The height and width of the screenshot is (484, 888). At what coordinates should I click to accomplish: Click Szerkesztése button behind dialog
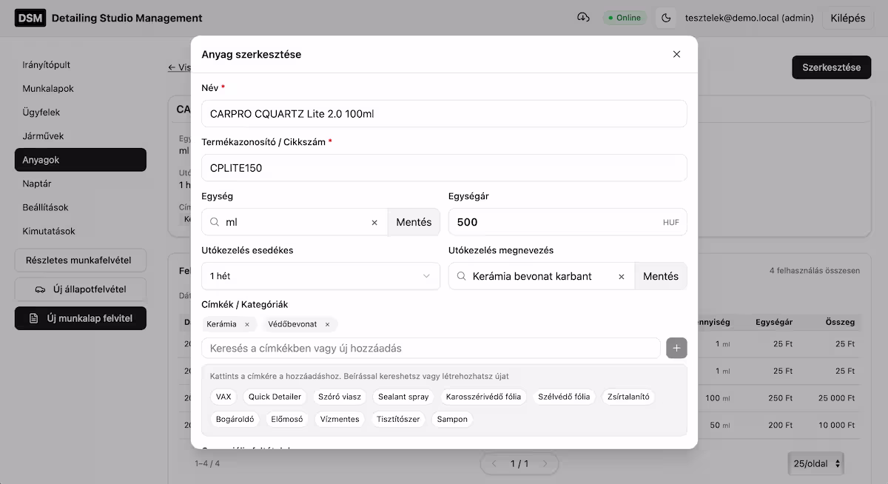coord(831,67)
